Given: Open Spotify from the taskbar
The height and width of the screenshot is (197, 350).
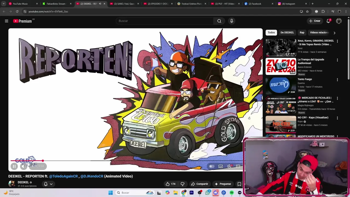Looking at the screenshot, I should 232,193.
